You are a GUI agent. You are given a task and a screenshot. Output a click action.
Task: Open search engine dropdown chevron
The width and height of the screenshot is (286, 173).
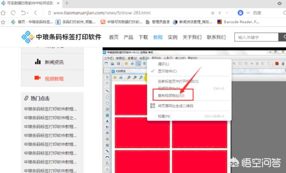(248, 13)
